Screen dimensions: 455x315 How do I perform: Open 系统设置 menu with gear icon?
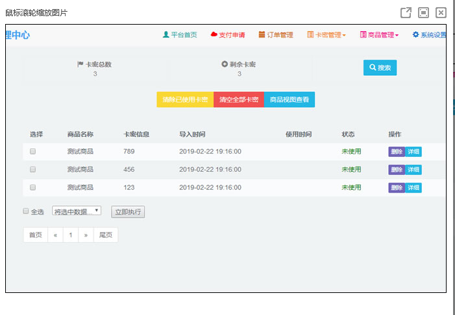[x=429, y=35]
